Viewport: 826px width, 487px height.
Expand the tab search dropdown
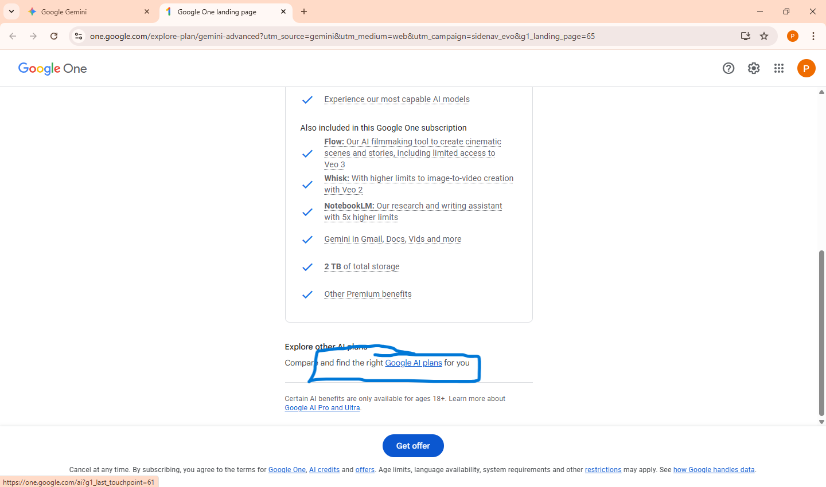(11, 11)
